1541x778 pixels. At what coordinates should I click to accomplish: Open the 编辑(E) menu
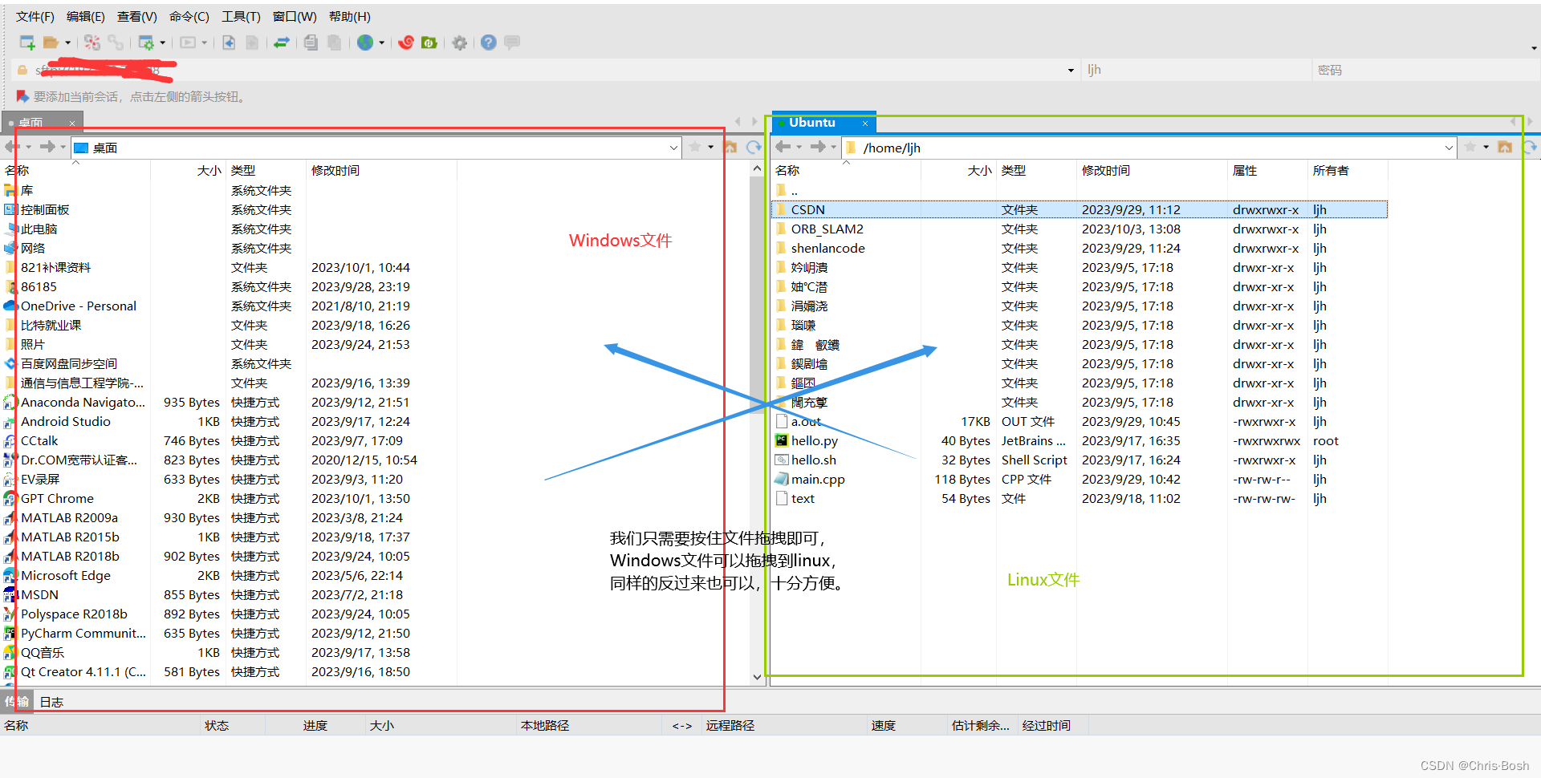pyautogui.click(x=85, y=17)
